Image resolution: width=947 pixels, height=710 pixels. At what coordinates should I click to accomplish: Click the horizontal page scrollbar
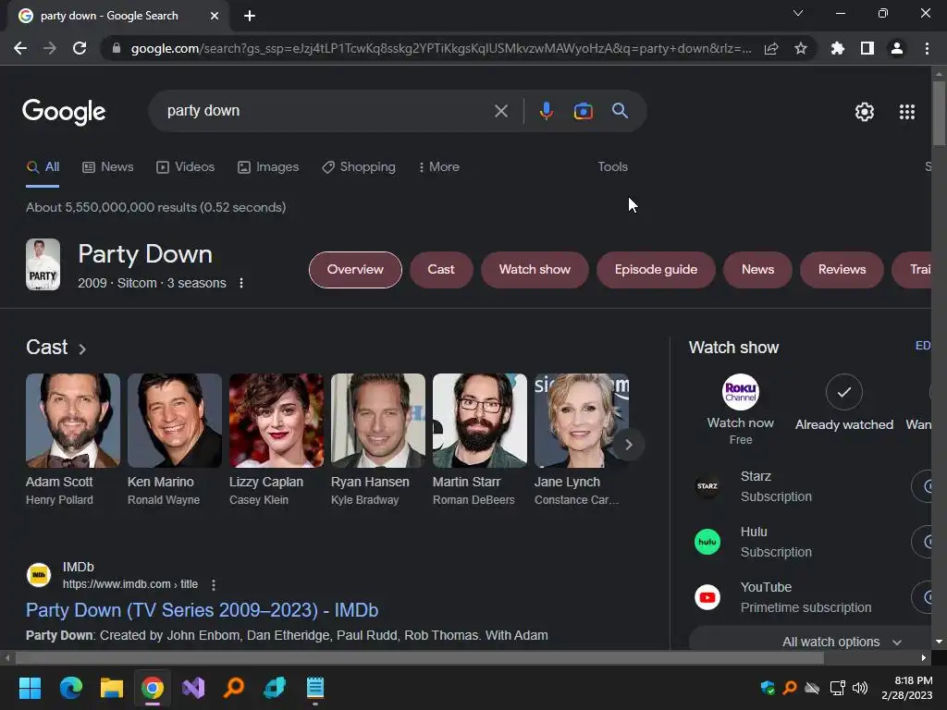[419, 657]
